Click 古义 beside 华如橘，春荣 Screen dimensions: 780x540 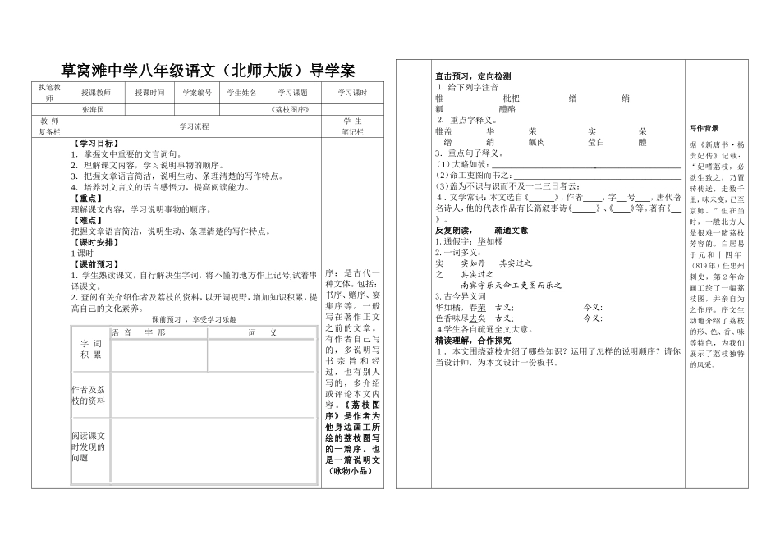point(504,308)
